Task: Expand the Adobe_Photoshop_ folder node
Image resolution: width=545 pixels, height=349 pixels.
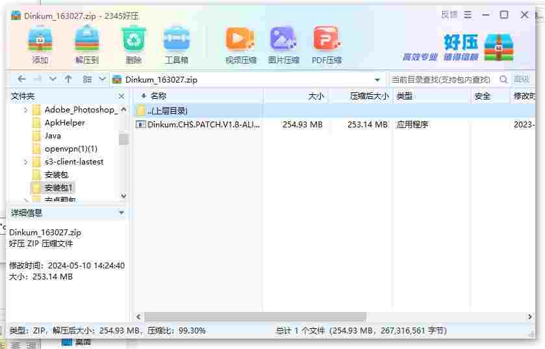Action: (25, 110)
